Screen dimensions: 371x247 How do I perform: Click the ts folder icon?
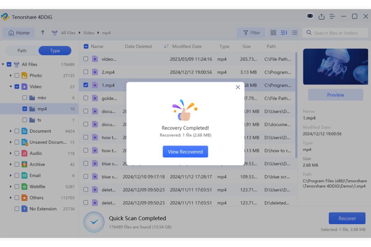point(32,120)
